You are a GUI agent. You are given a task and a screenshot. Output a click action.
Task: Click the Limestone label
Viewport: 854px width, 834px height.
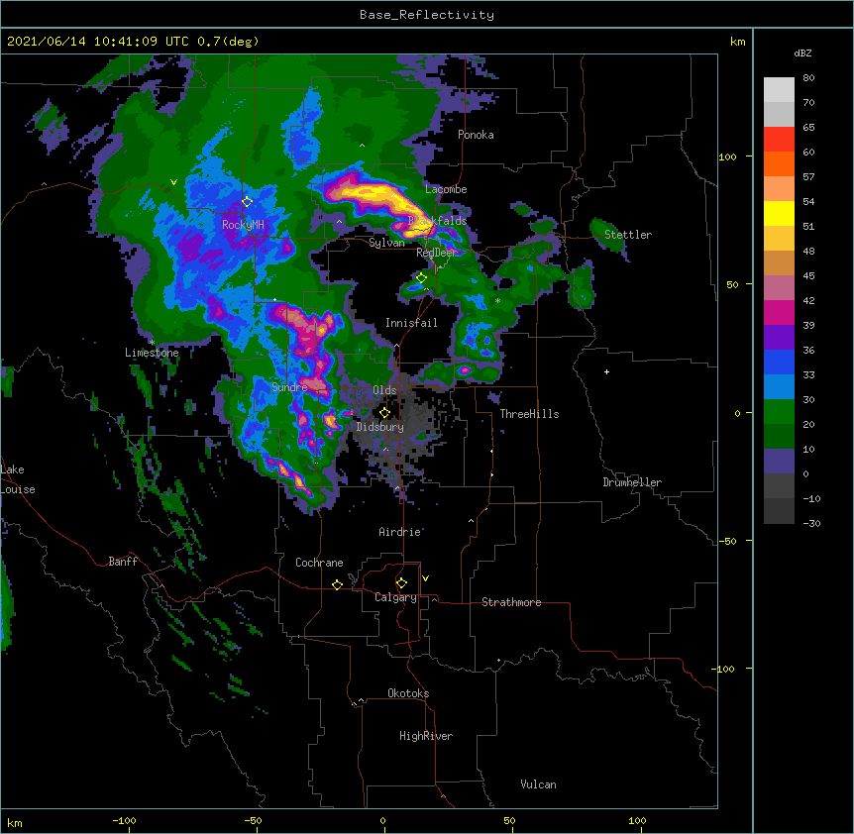[x=152, y=353]
